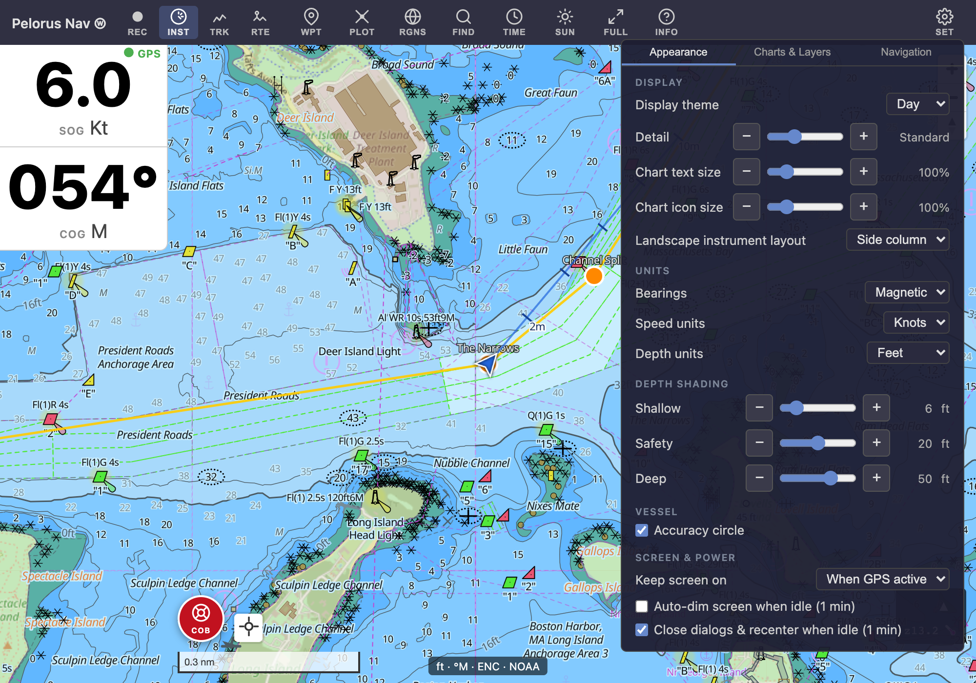Activate the red COB button
Screen dimensions: 976x683
pos(201,619)
